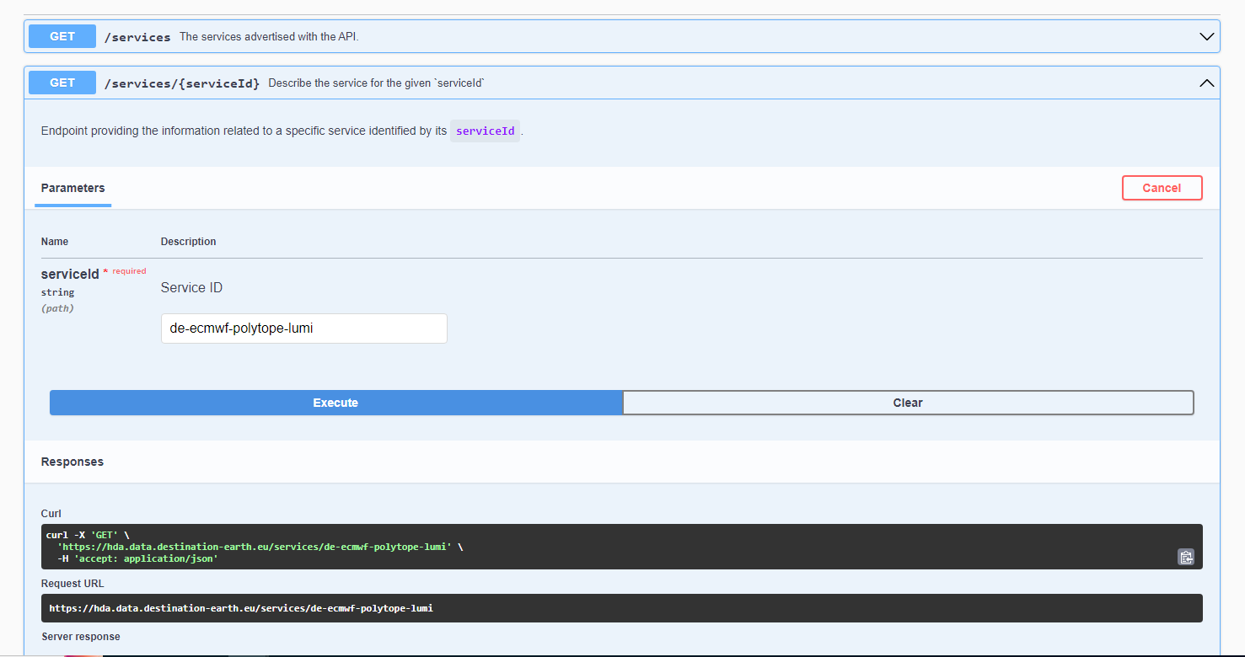
Task: Click the 'string' parameter type text
Action: coord(57,292)
